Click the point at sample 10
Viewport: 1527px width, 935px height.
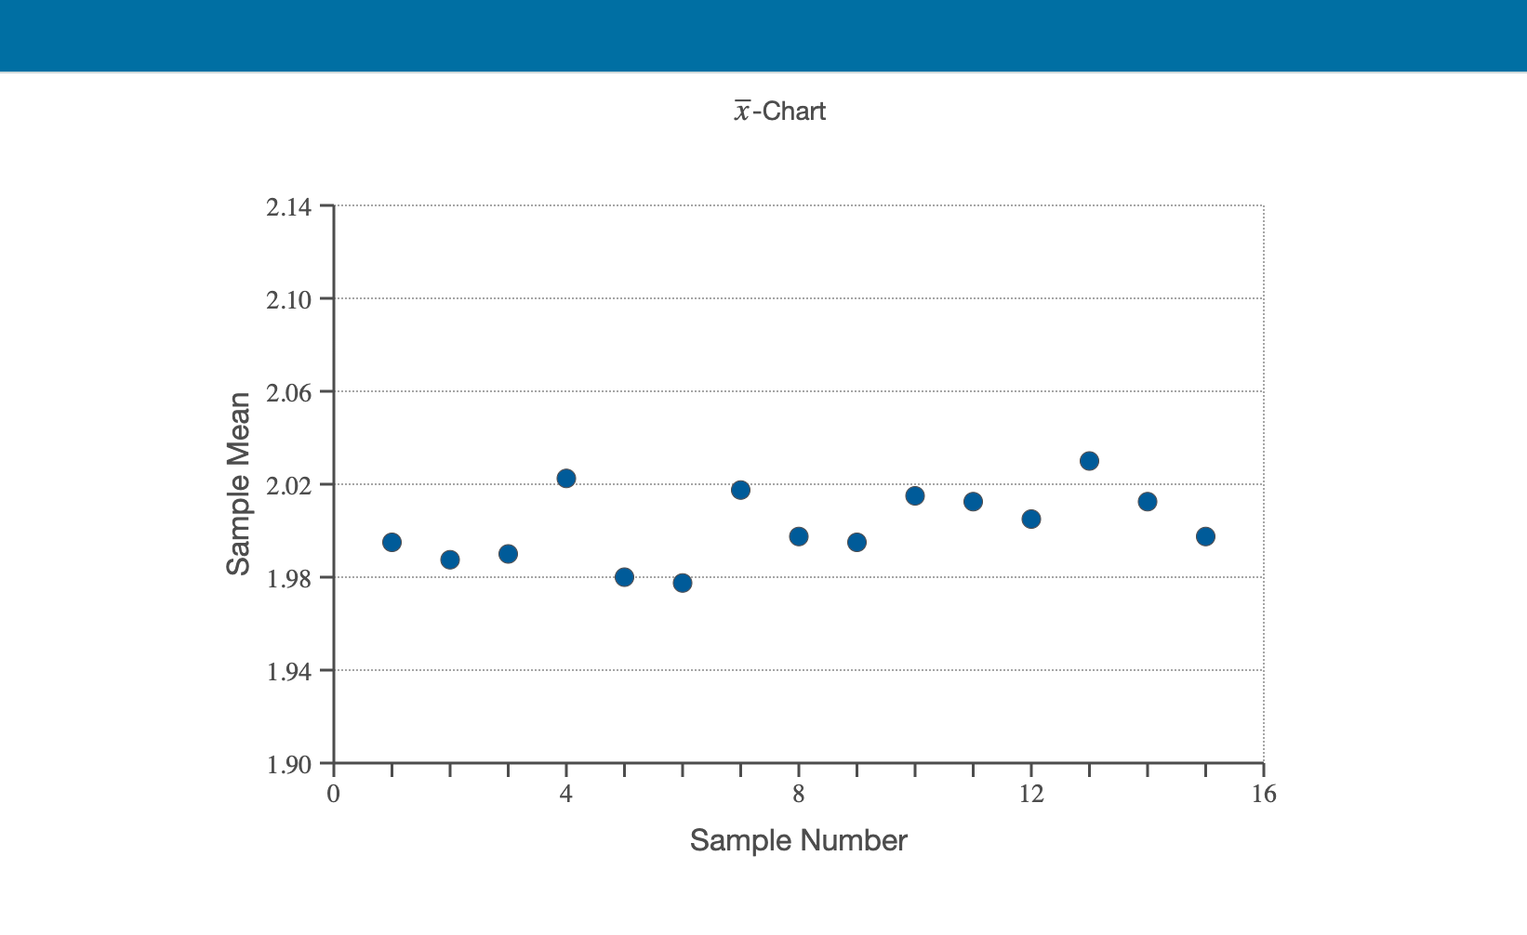pyautogui.click(x=915, y=496)
